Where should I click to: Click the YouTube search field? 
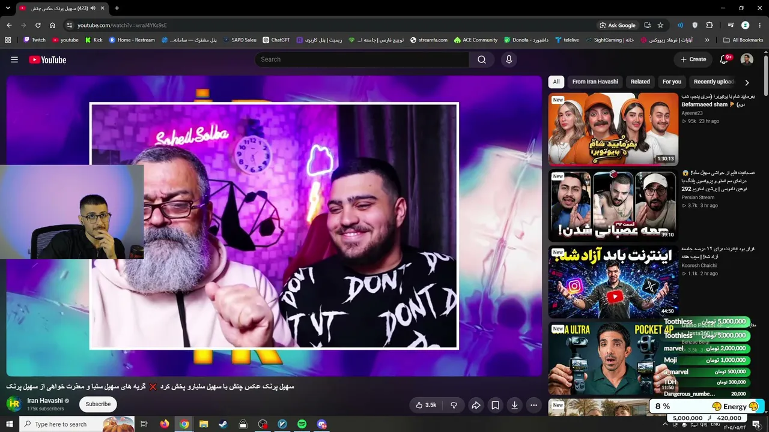[x=362, y=59]
